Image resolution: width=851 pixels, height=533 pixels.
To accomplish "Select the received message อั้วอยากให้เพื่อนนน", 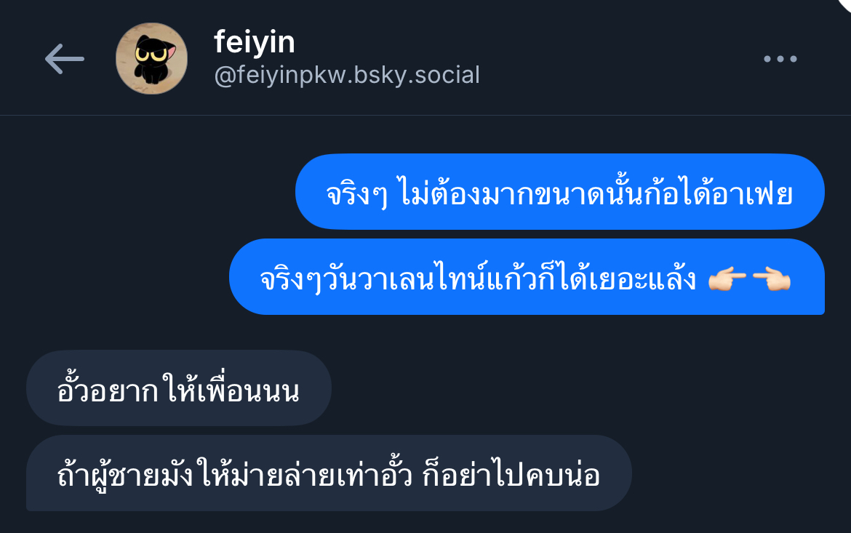I will (178, 388).
